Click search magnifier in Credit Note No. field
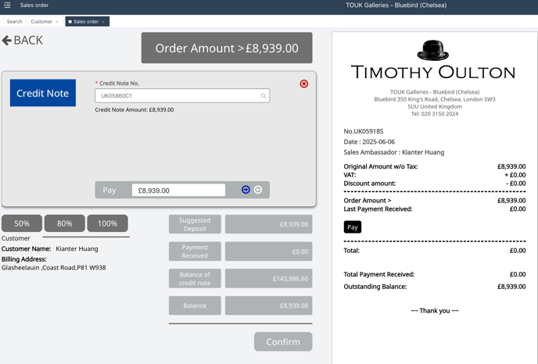Viewport: 538px width, 364px height. pos(264,96)
